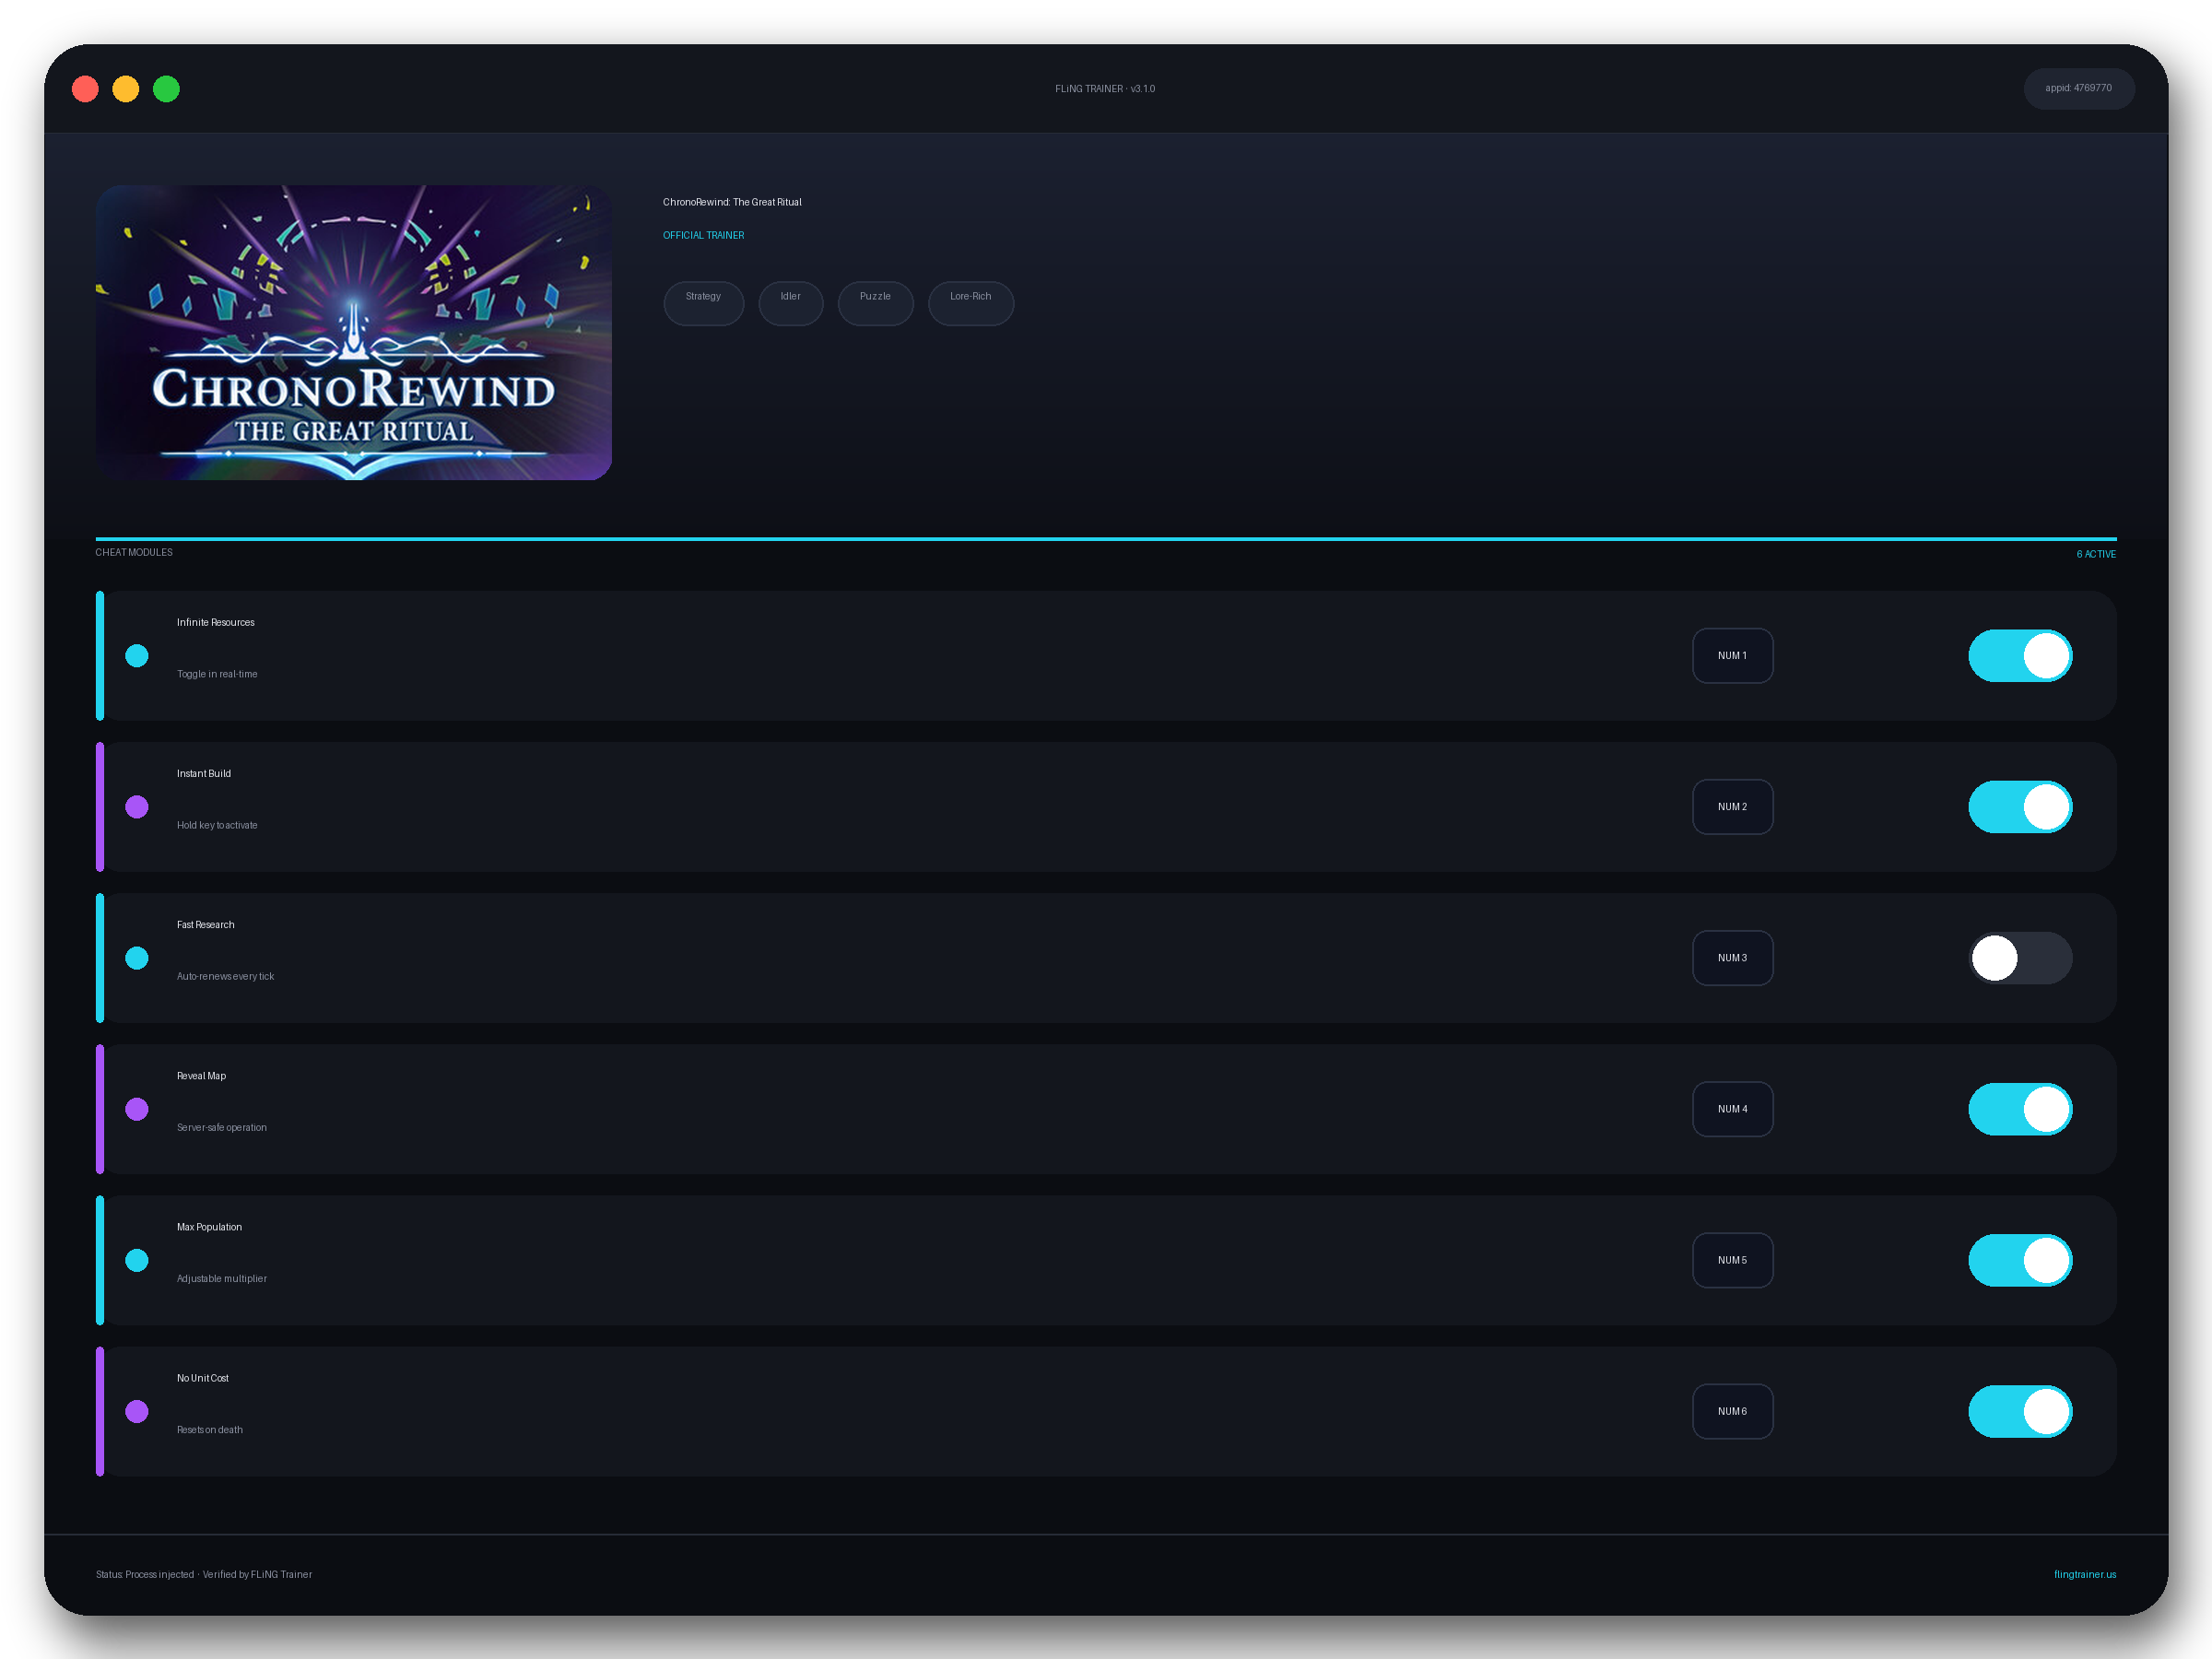Click the ChronoRewind cover art thumbnail
This screenshot has height=1659, width=2212.
click(353, 332)
